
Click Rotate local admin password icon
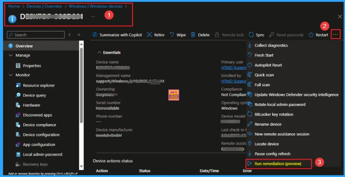(250, 105)
